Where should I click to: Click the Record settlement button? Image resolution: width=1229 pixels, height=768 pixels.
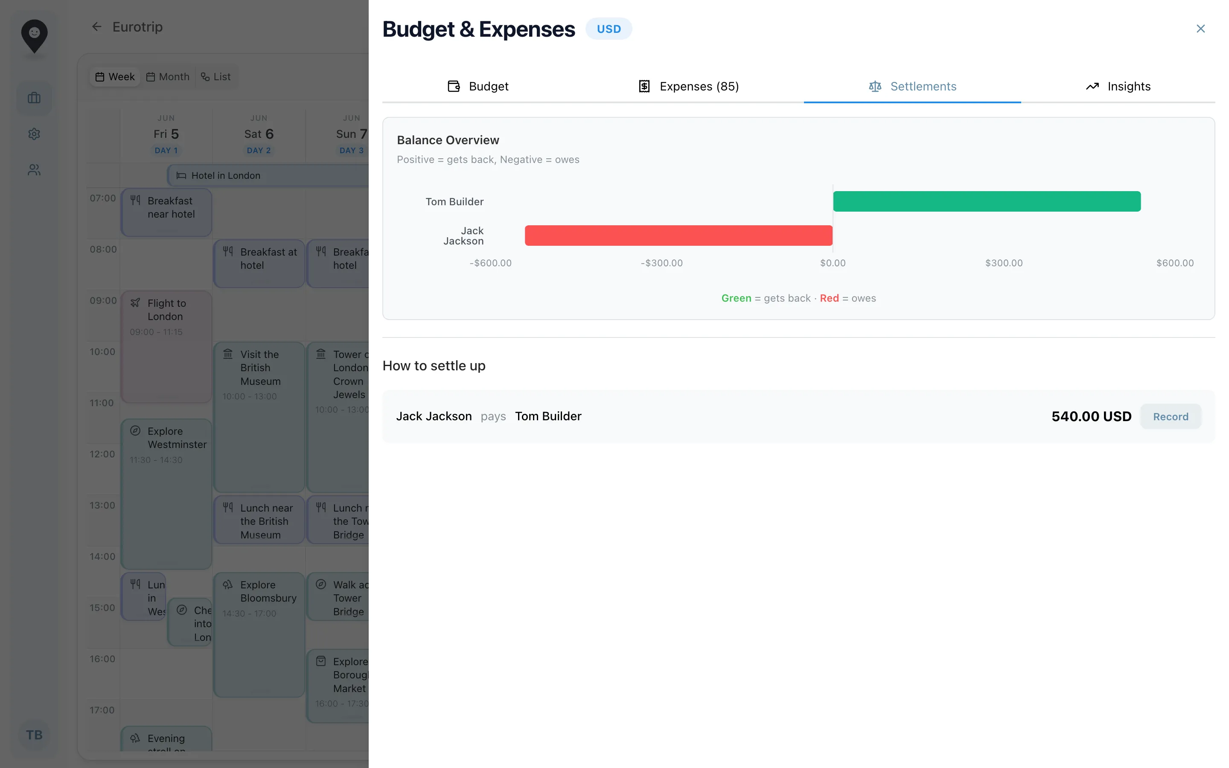point(1170,416)
